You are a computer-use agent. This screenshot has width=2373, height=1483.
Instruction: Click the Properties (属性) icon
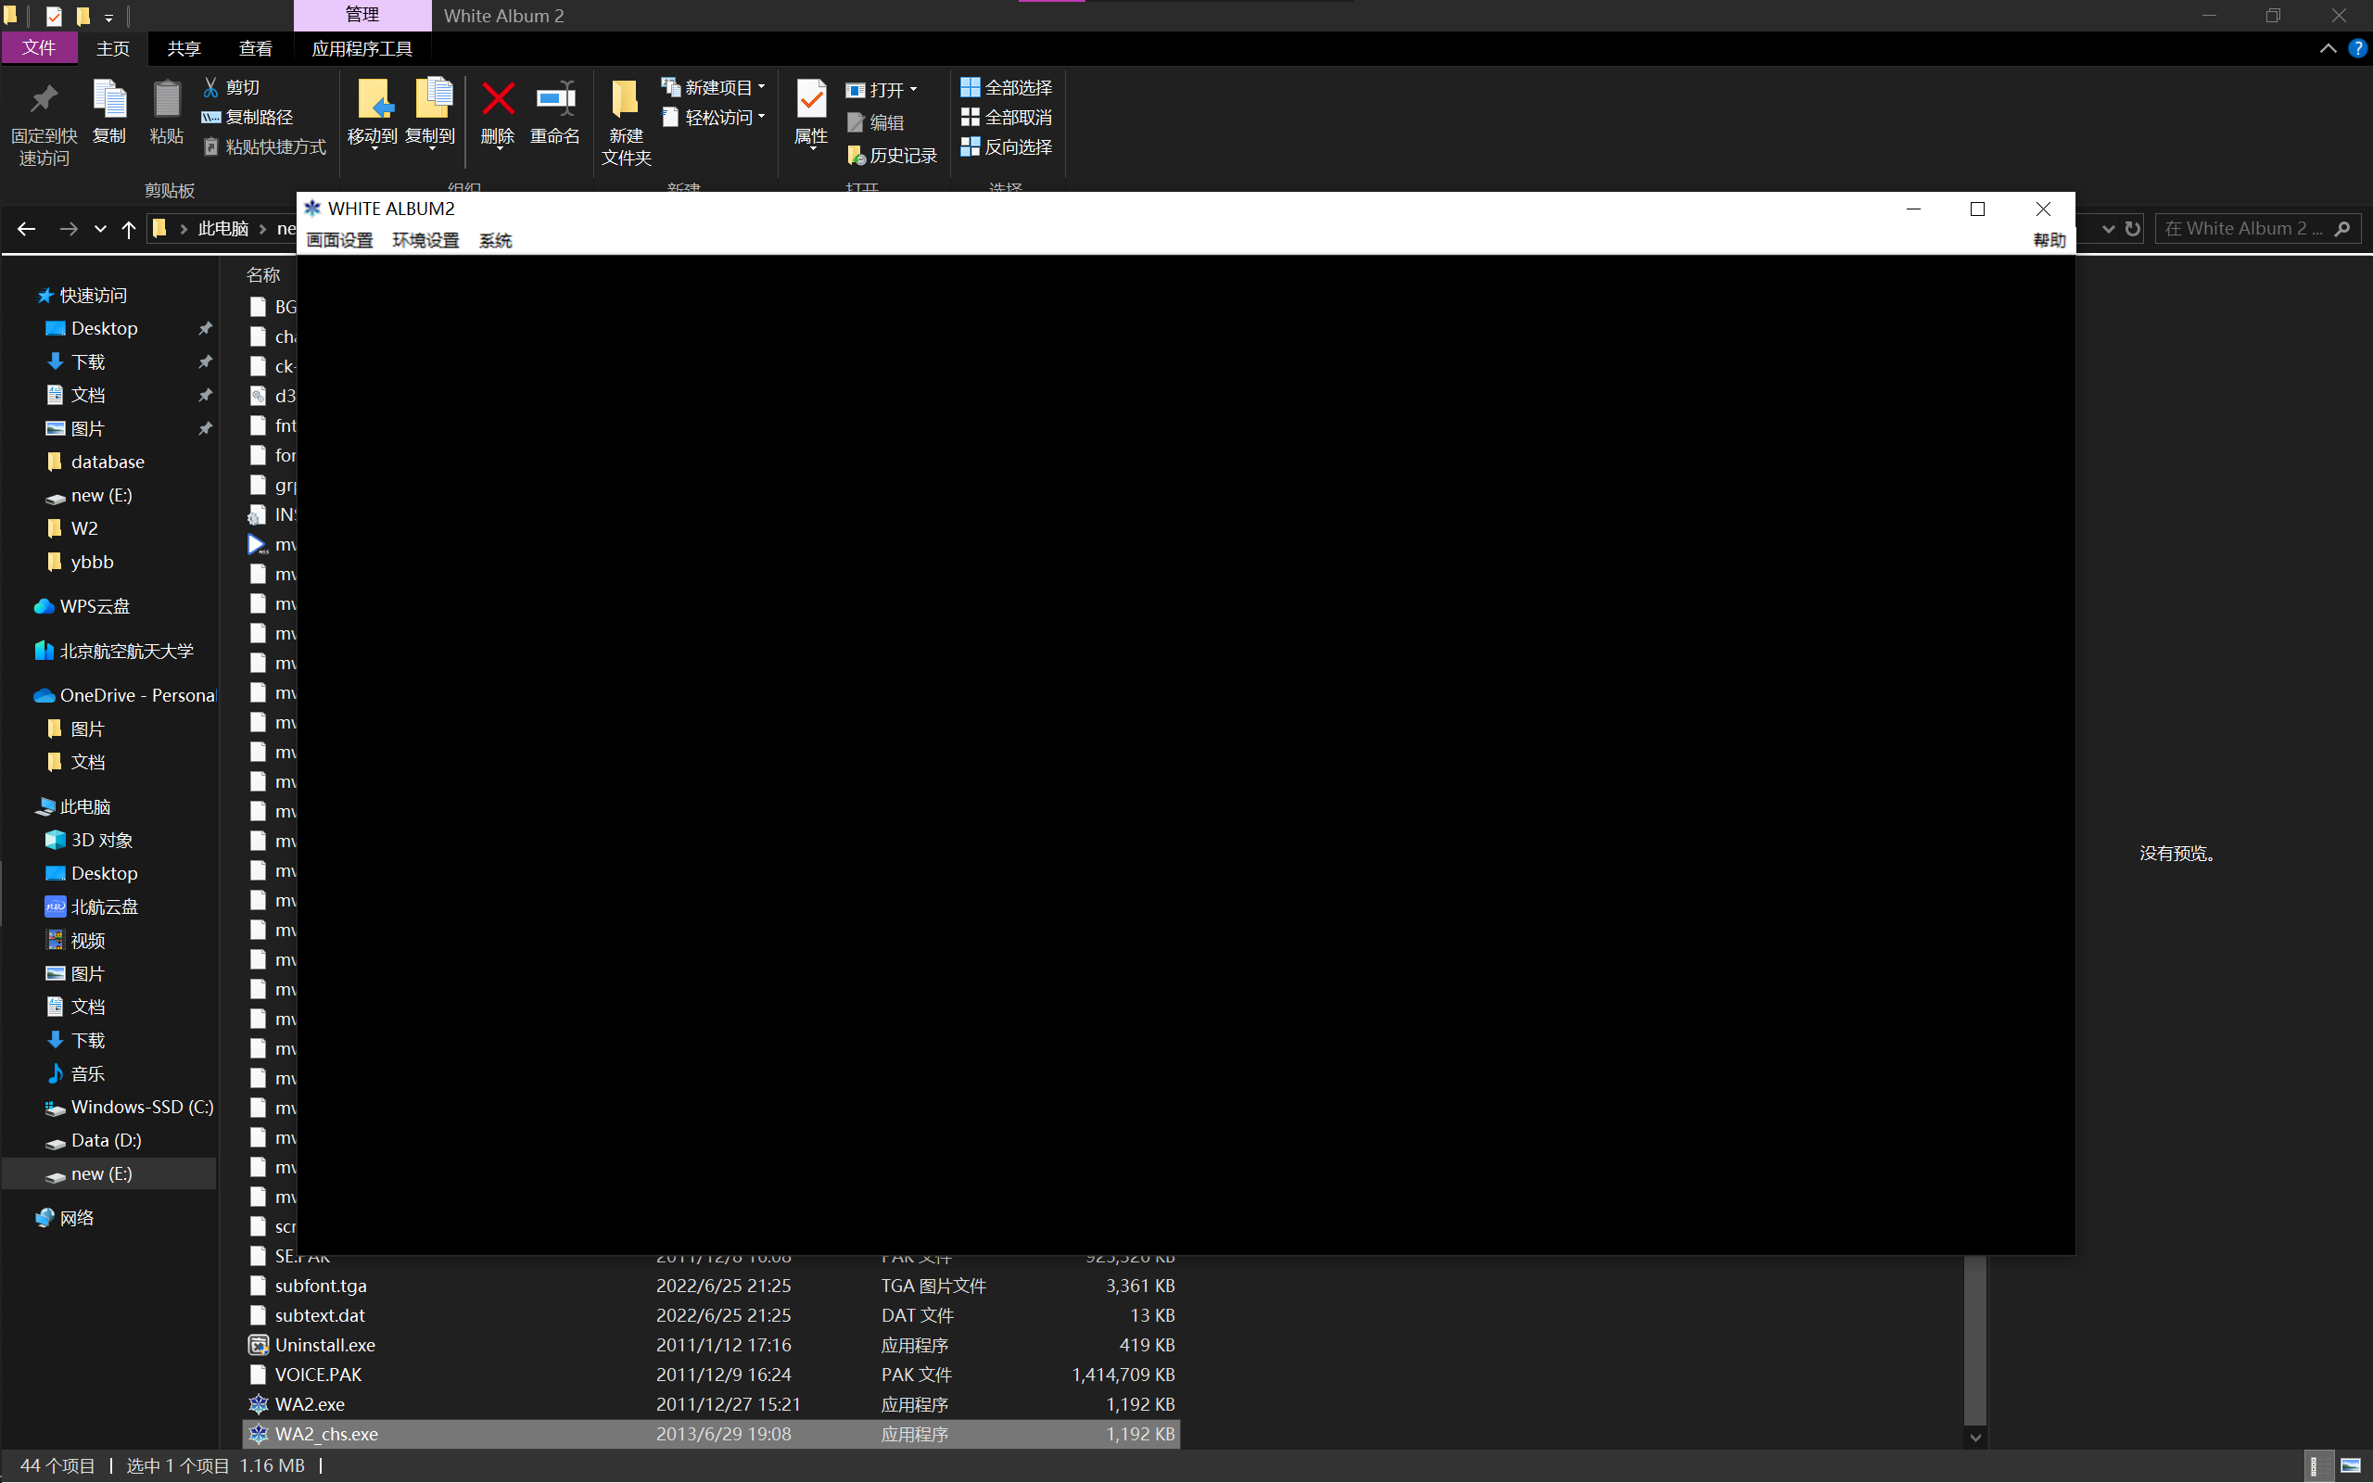tap(811, 99)
